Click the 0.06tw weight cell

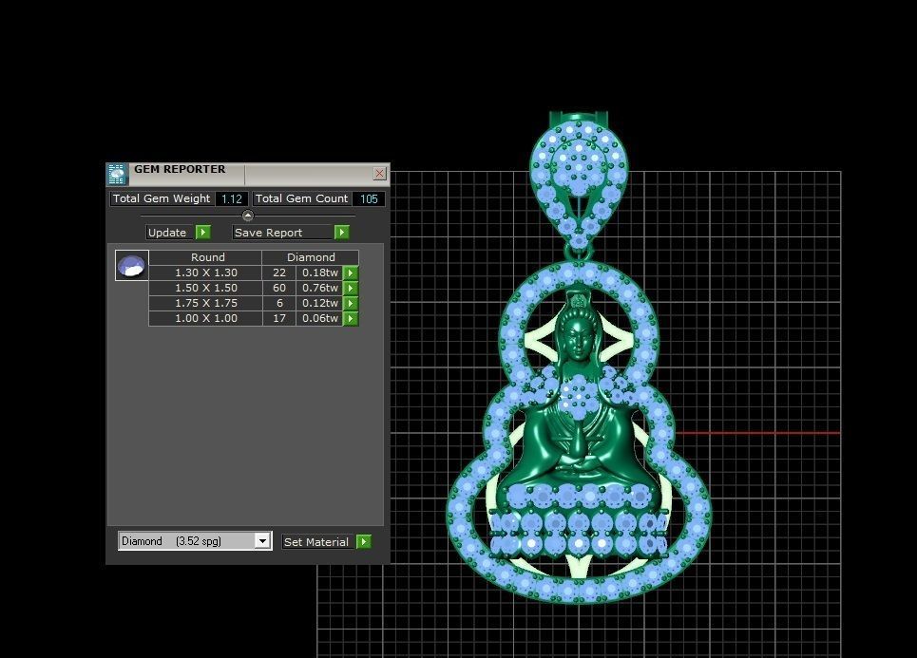click(320, 318)
